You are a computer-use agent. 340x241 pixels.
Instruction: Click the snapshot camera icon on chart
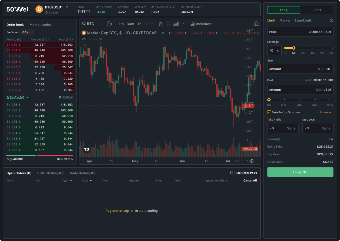[x=256, y=24]
